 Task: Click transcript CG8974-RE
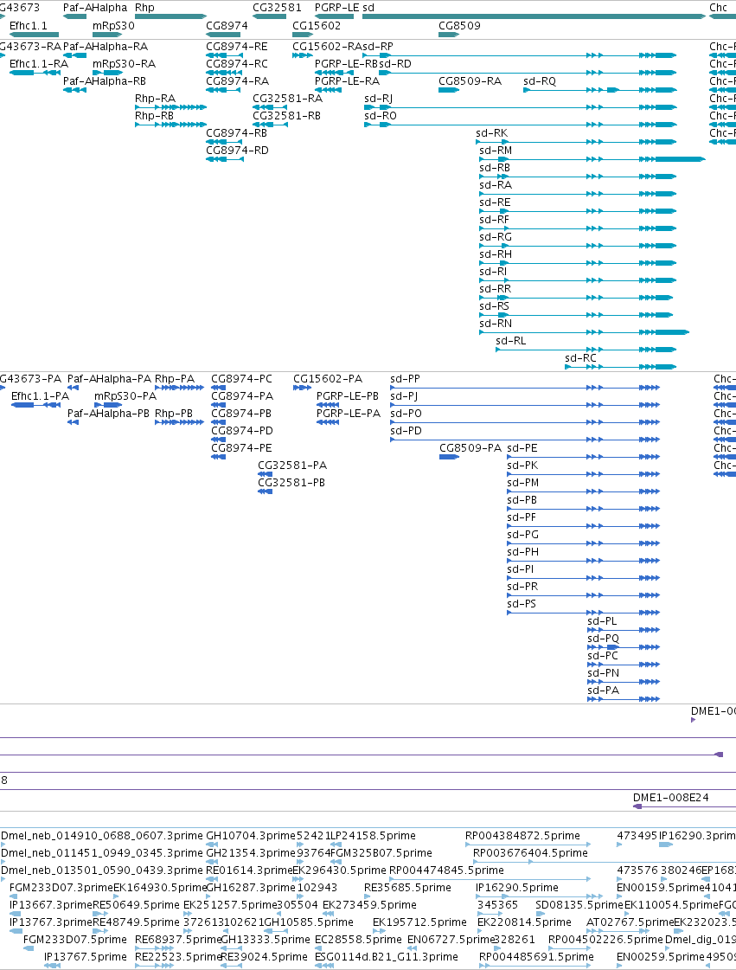[x=237, y=47]
